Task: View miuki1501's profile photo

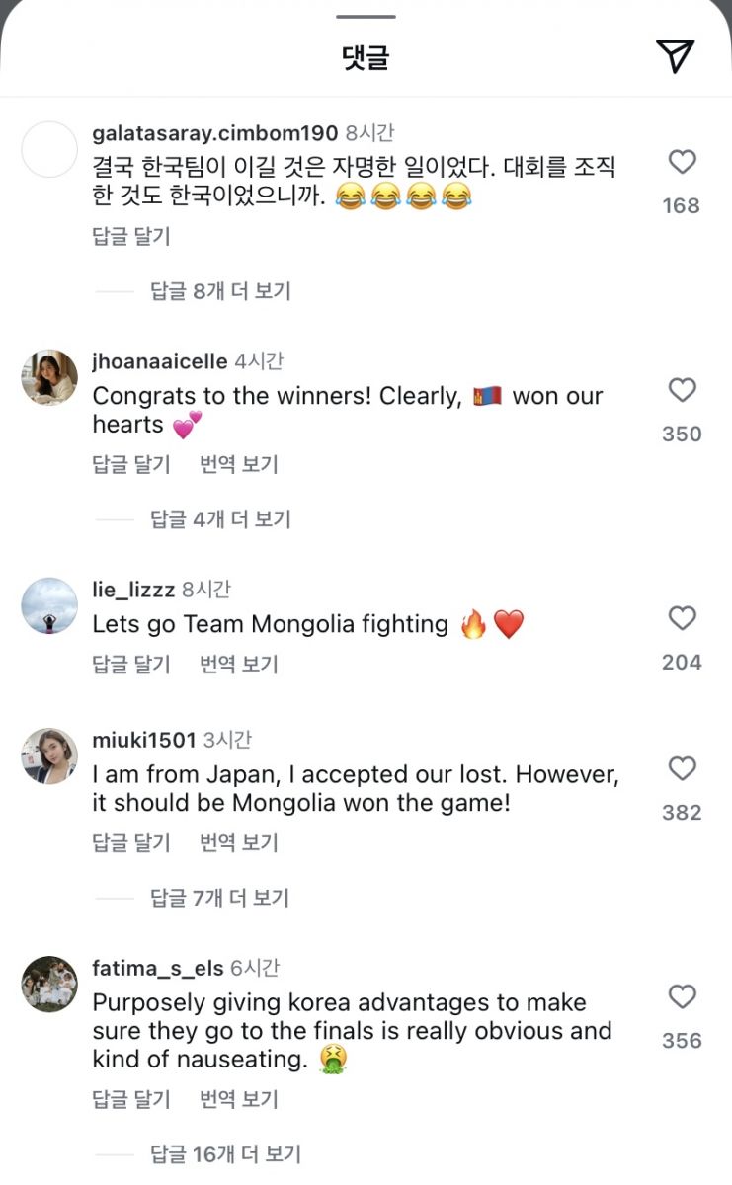Action: [49, 756]
